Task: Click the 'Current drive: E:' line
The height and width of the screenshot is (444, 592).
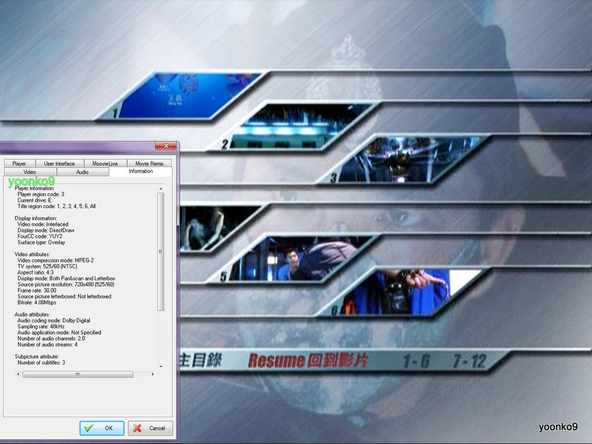Action: coord(35,200)
